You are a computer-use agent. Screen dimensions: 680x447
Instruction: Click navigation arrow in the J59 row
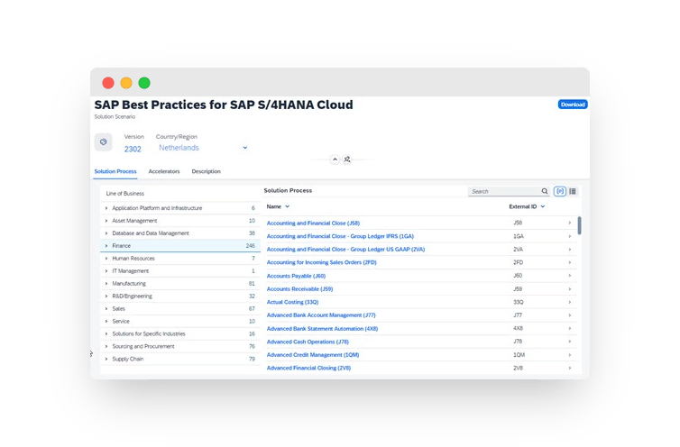click(x=570, y=289)
